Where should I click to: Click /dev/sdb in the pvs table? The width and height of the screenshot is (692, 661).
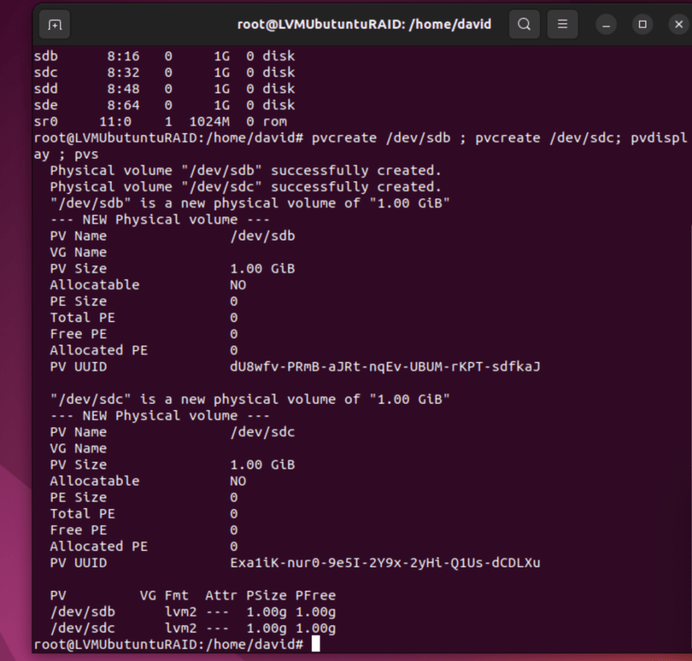click(x=82, y=612)
